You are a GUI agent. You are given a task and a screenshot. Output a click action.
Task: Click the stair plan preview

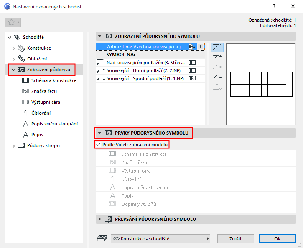pyautogui.click(x=261, y=84)
